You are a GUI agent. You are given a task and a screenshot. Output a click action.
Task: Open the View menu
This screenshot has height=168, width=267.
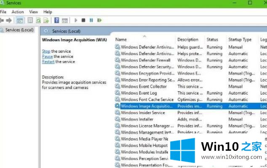33,12
